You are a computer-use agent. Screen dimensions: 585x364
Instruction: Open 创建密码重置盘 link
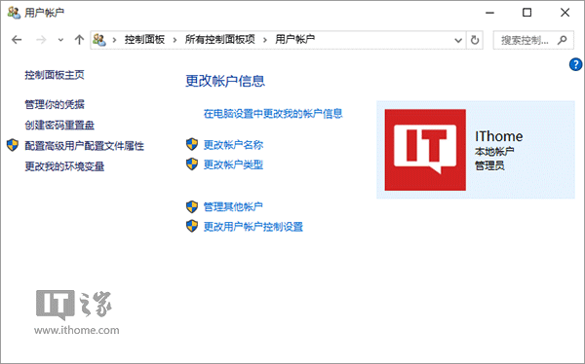click(59, 126)
